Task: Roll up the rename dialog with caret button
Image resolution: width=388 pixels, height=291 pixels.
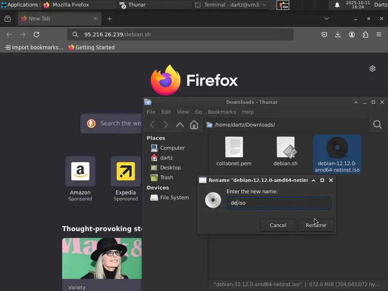Action: pos(313,180)
